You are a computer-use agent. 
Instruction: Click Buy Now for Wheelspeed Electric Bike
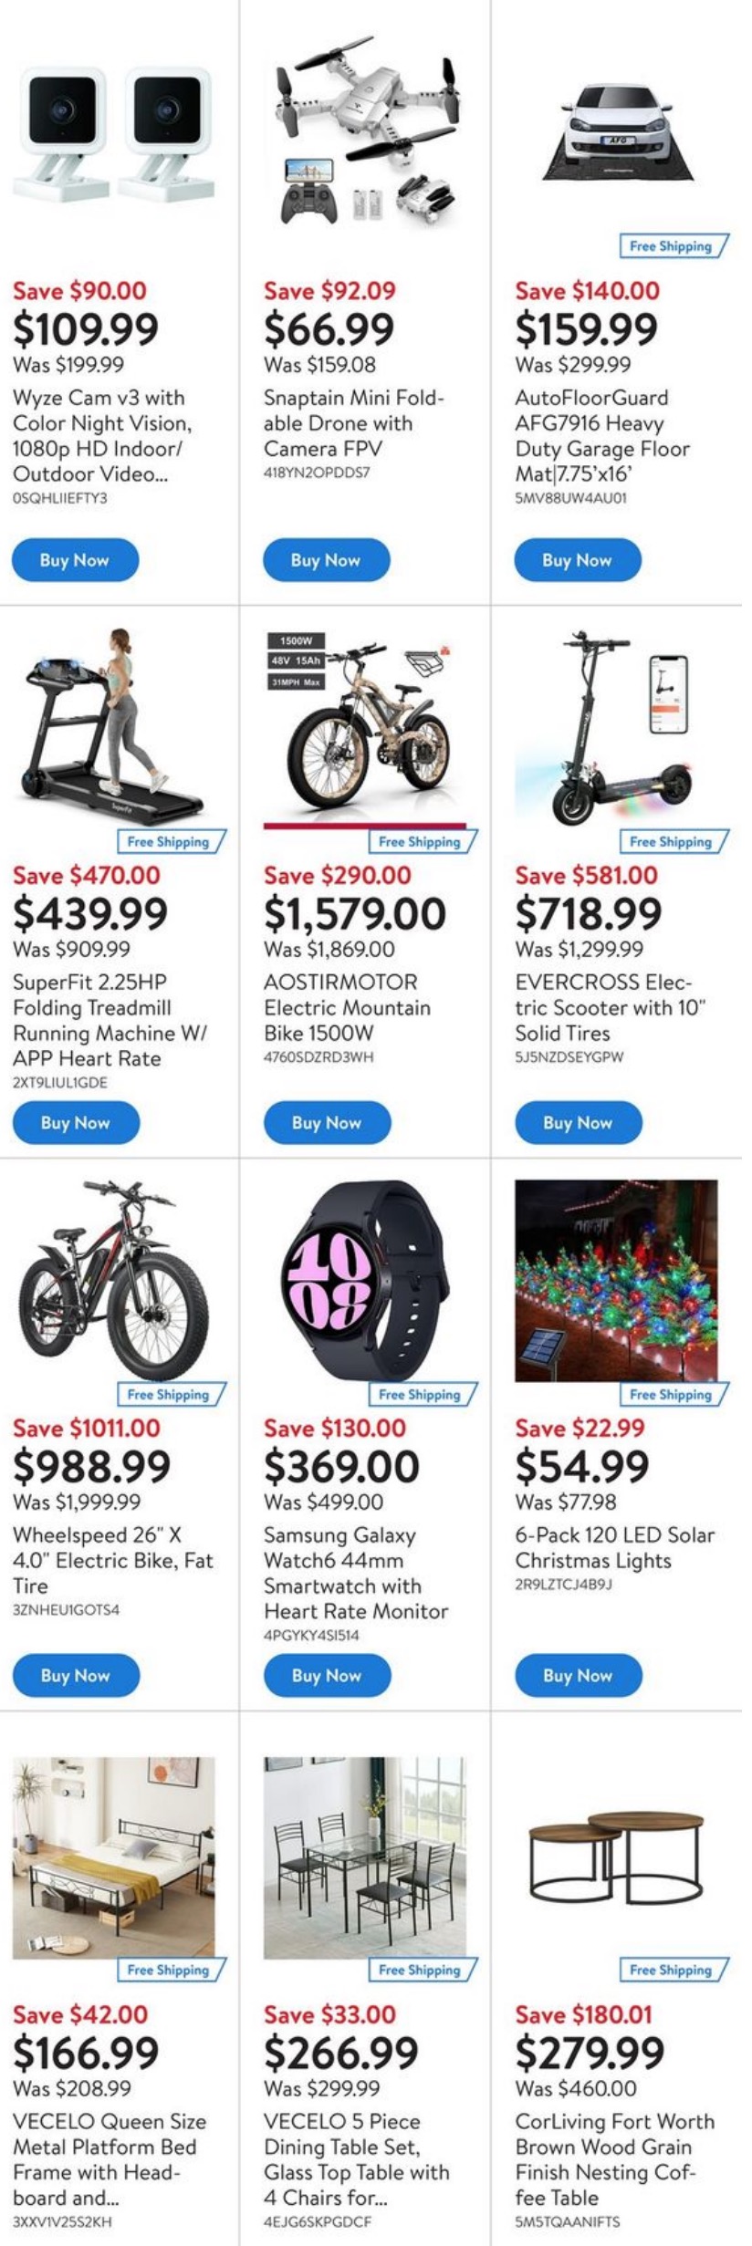coord(76,1675)
